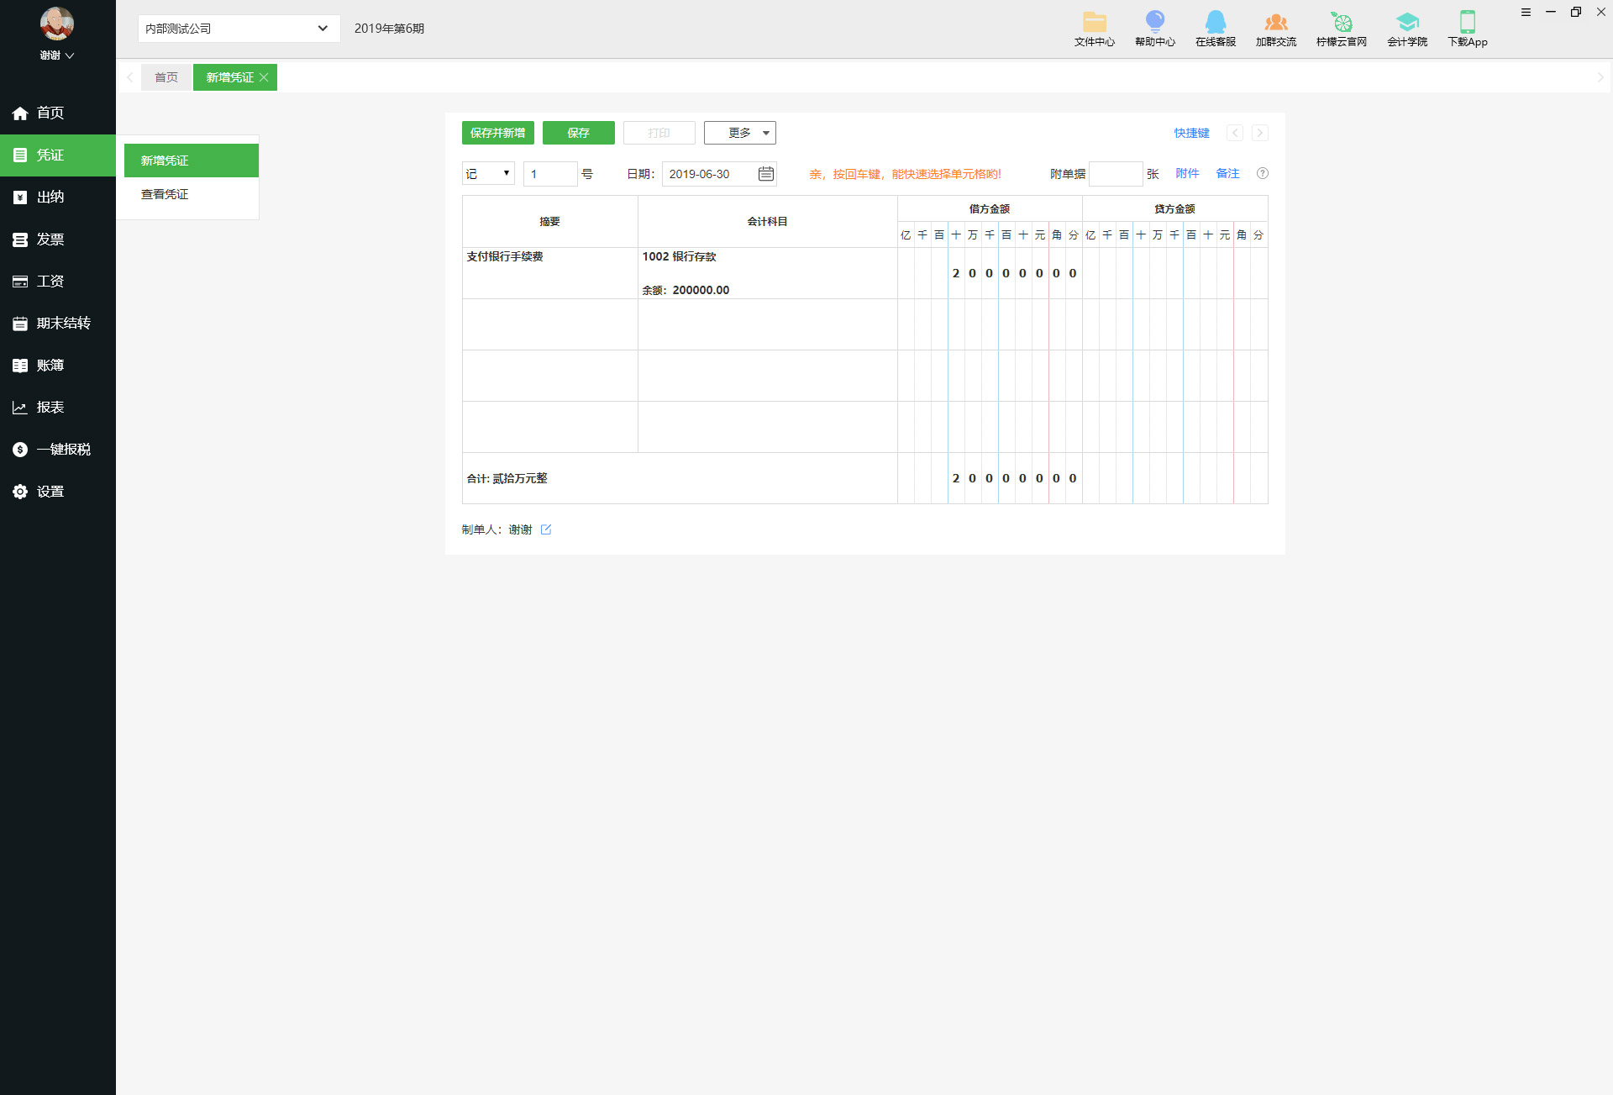This screenshot has height=1095, width=1613.
Task: Click the help question mark icon
Action: [1262, 174]
